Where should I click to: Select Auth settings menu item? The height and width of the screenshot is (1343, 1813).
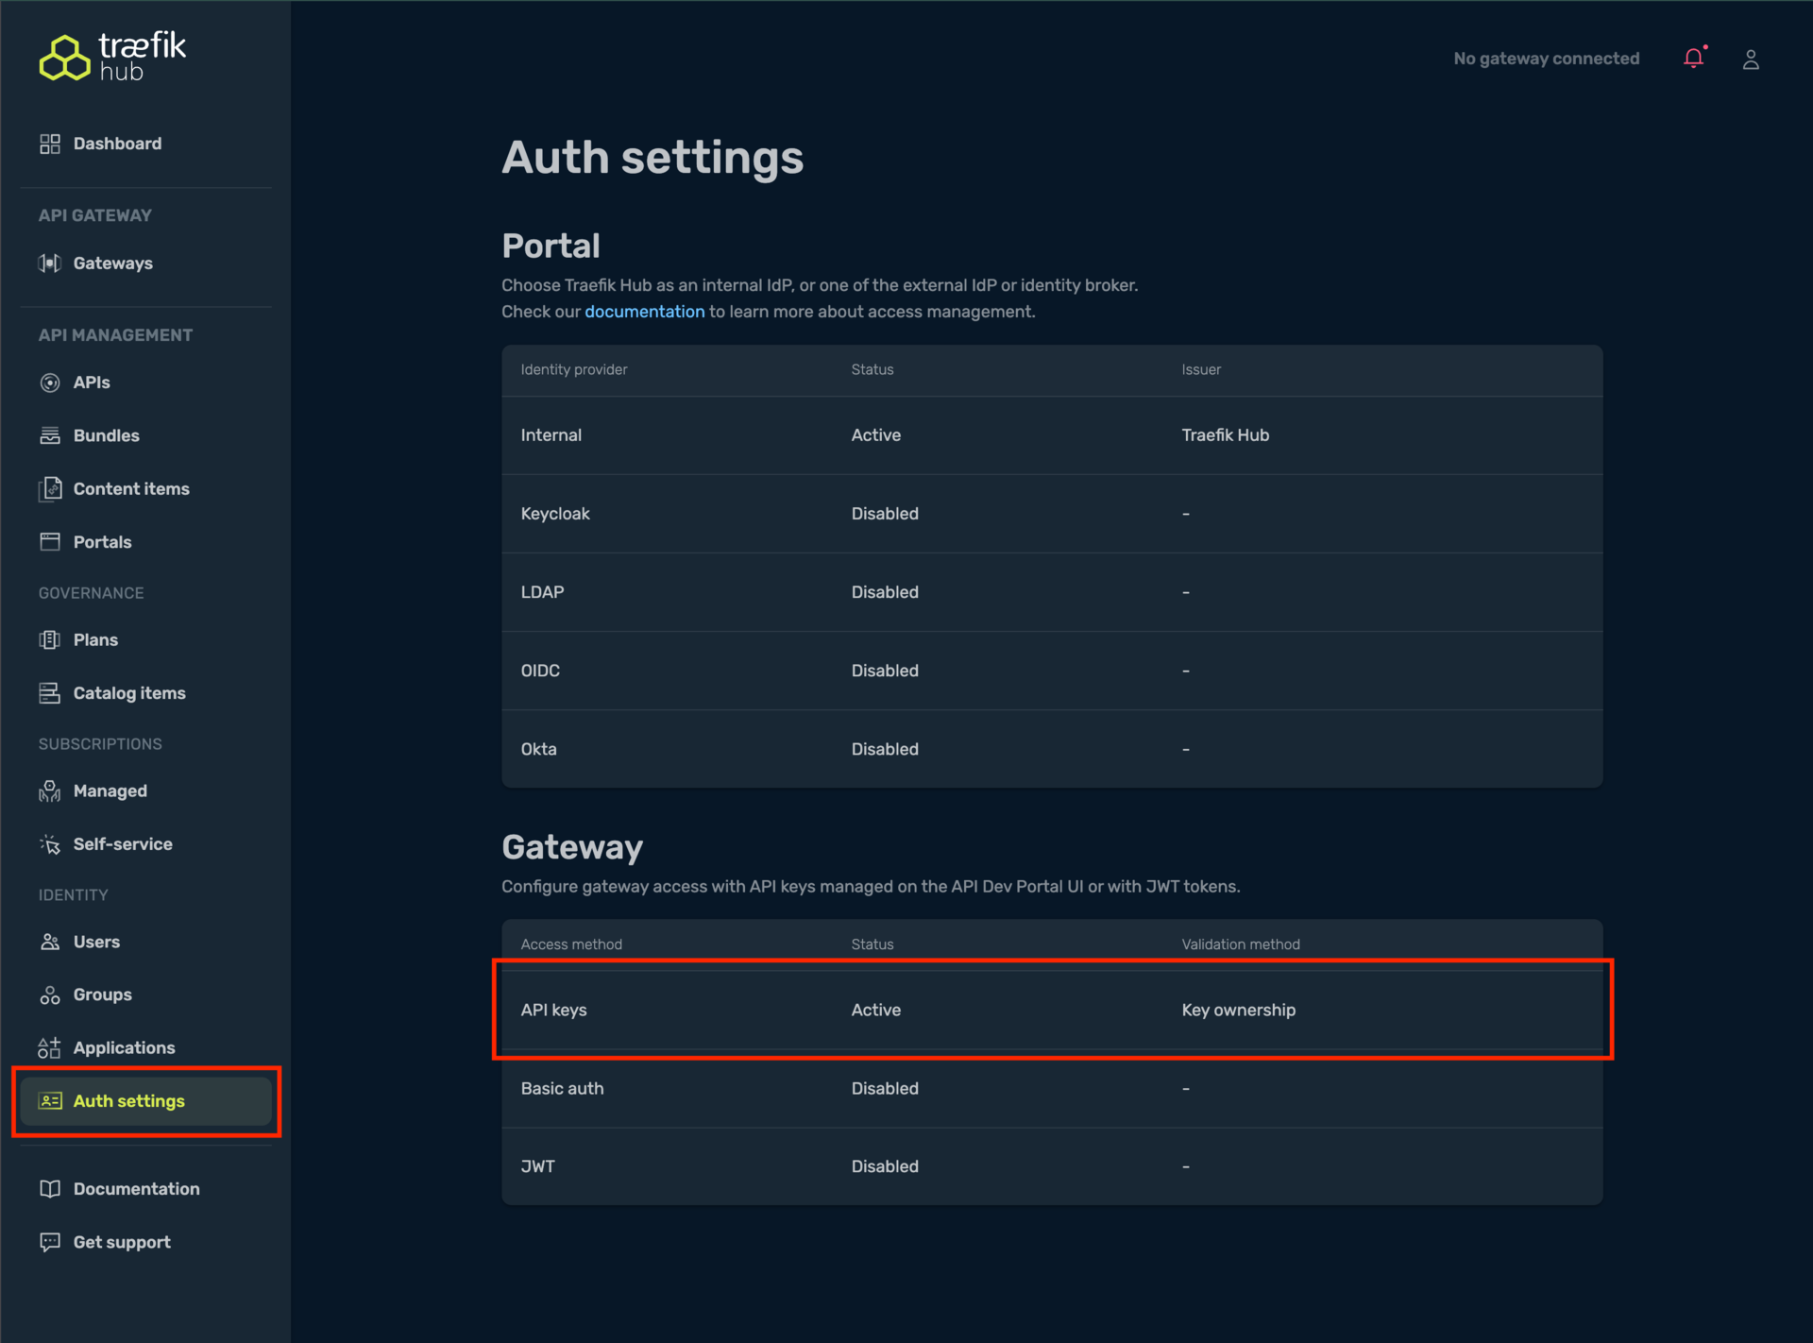click(x=145, y=1100)
